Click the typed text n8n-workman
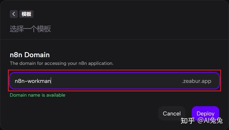Viewport: 229px width, 130px height. point(33,81)
